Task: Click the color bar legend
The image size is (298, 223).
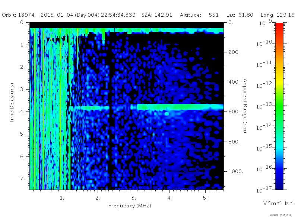Action: tap(279, 106)
